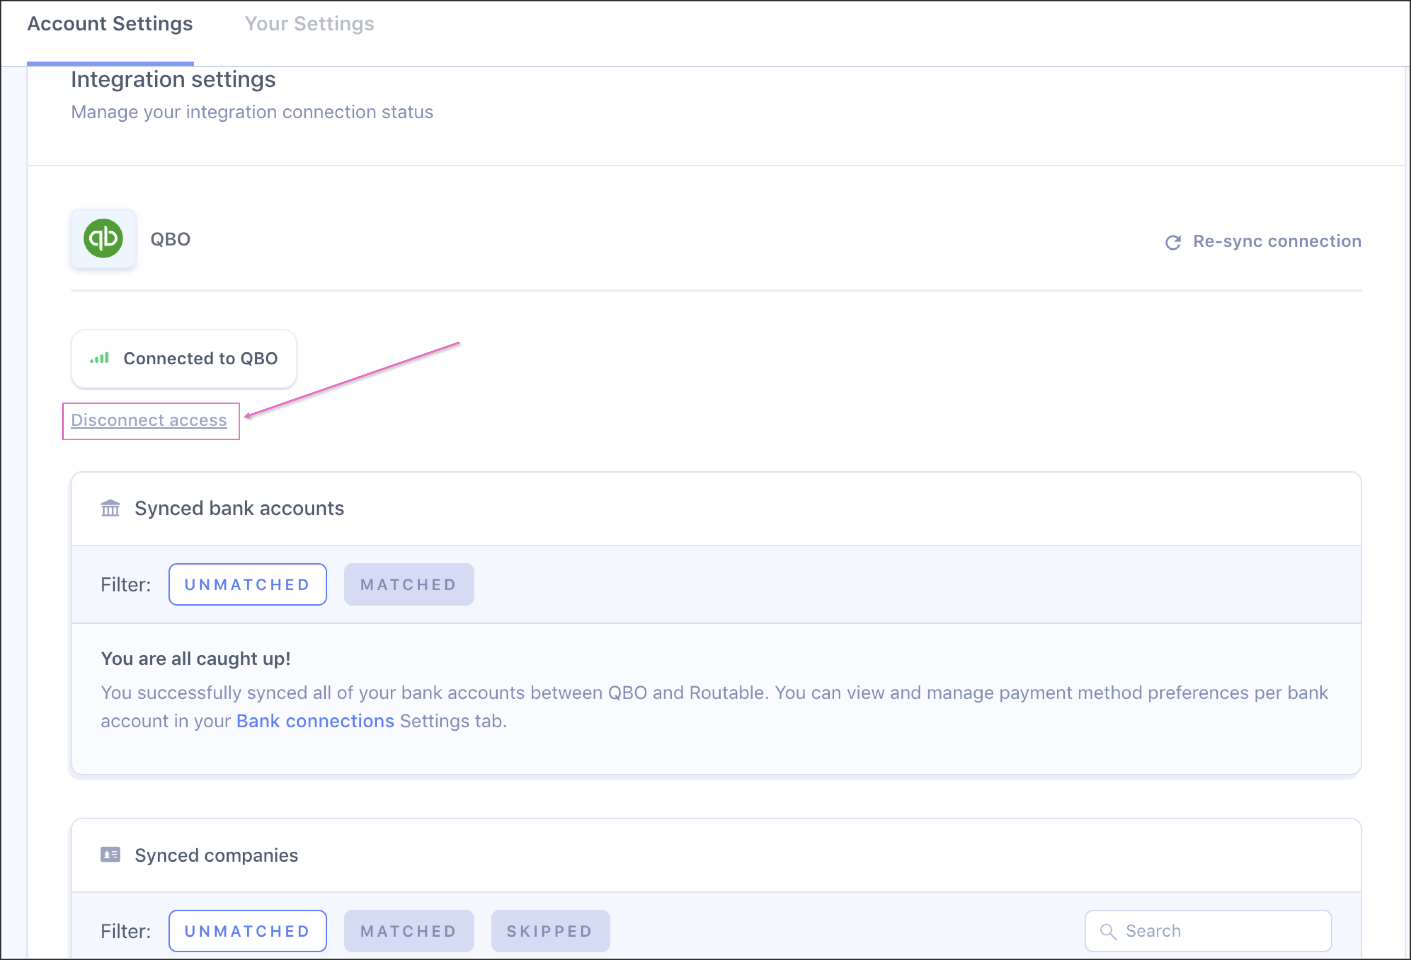Click the Integration settings heading
The width and height of the screenshot is (1411, 960).
[x=173, y=80]
